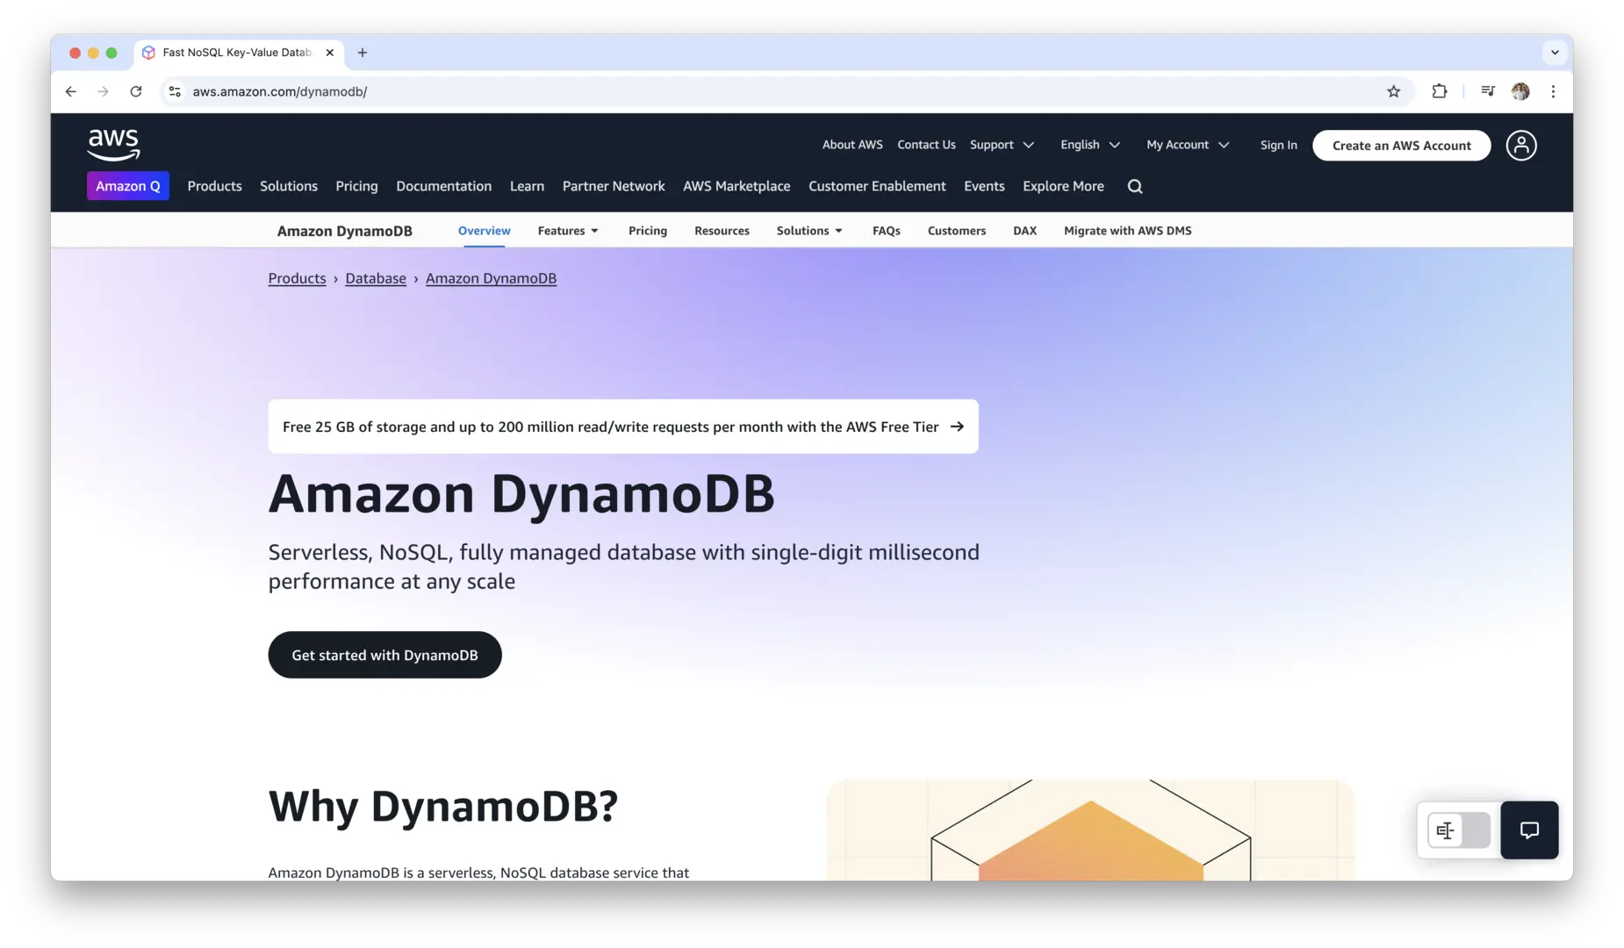Click the Amazon DynamoDB subnav title
The height and width of the screenshot is (948, 1624).
[344, 231]
